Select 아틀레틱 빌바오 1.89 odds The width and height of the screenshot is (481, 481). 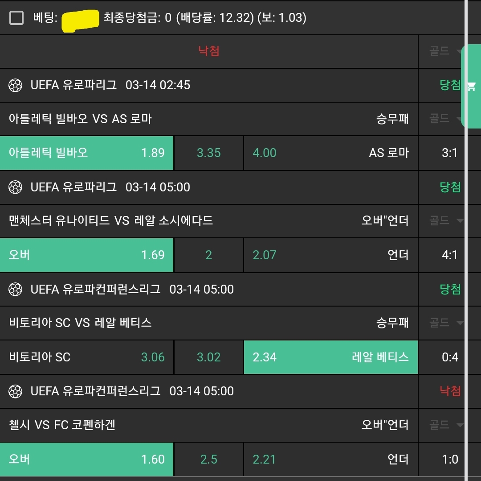coord(87,153)
